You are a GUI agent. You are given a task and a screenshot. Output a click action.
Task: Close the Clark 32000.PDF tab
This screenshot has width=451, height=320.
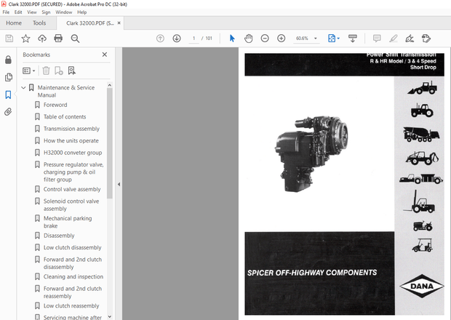119,23
